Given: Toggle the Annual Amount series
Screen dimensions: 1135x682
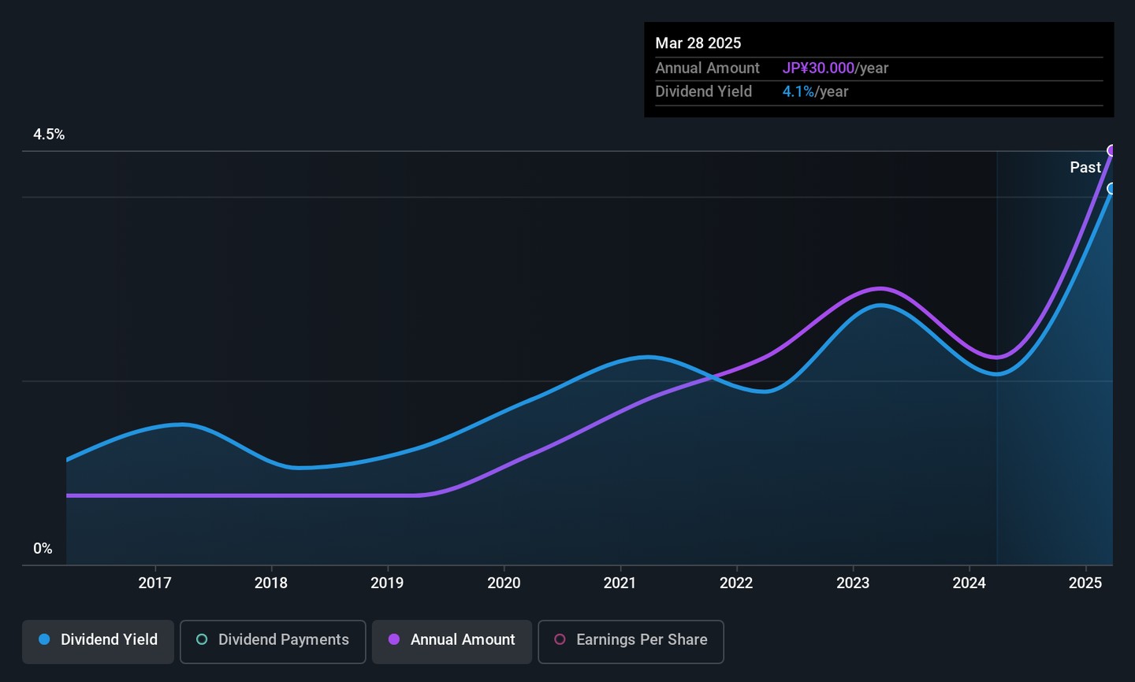Looking at the screenshot, I should [x=452, y=641].
